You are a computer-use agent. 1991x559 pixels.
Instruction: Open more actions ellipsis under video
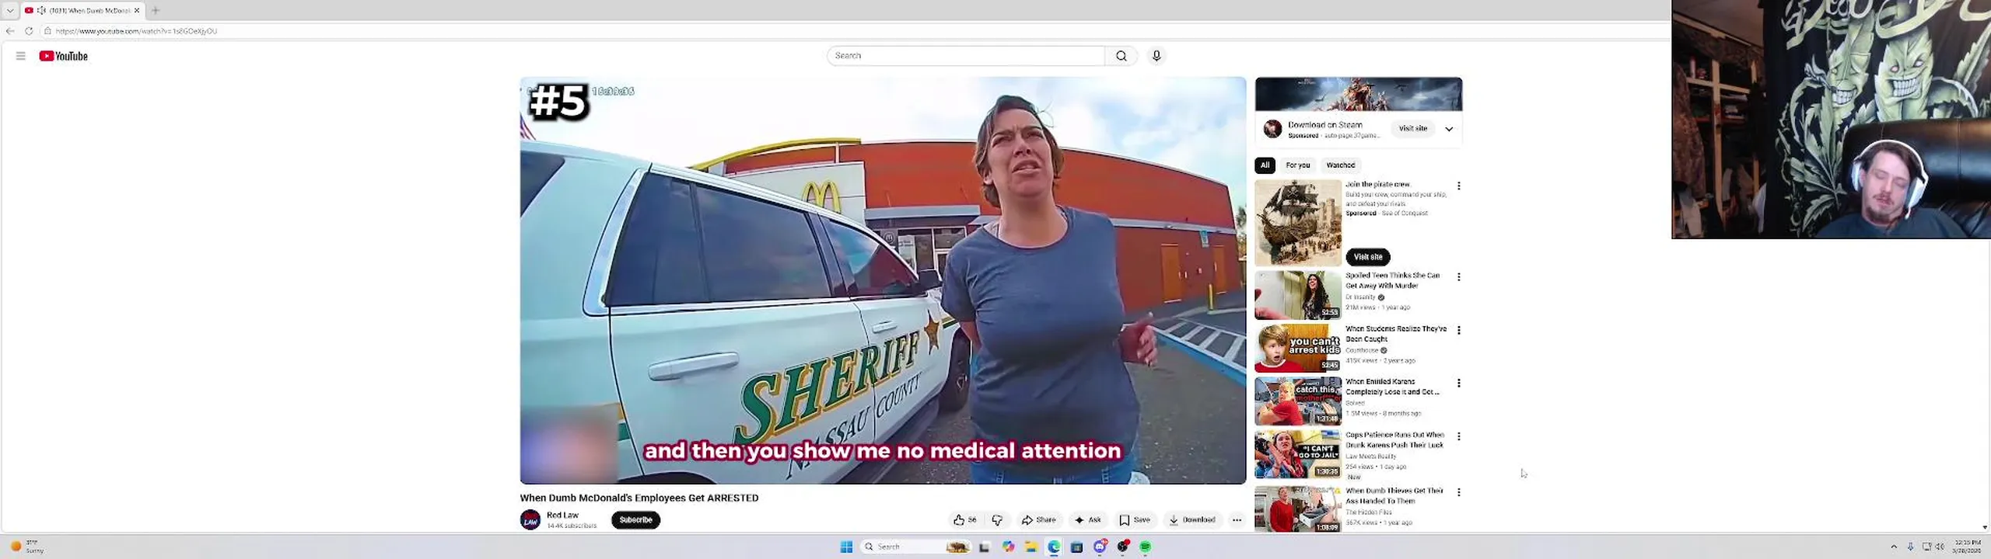tap(1237, 520)
